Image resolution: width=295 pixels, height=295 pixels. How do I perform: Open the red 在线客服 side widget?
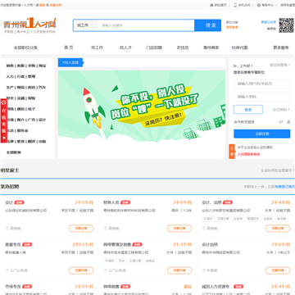pyautogui.click(x=4, y=120)
